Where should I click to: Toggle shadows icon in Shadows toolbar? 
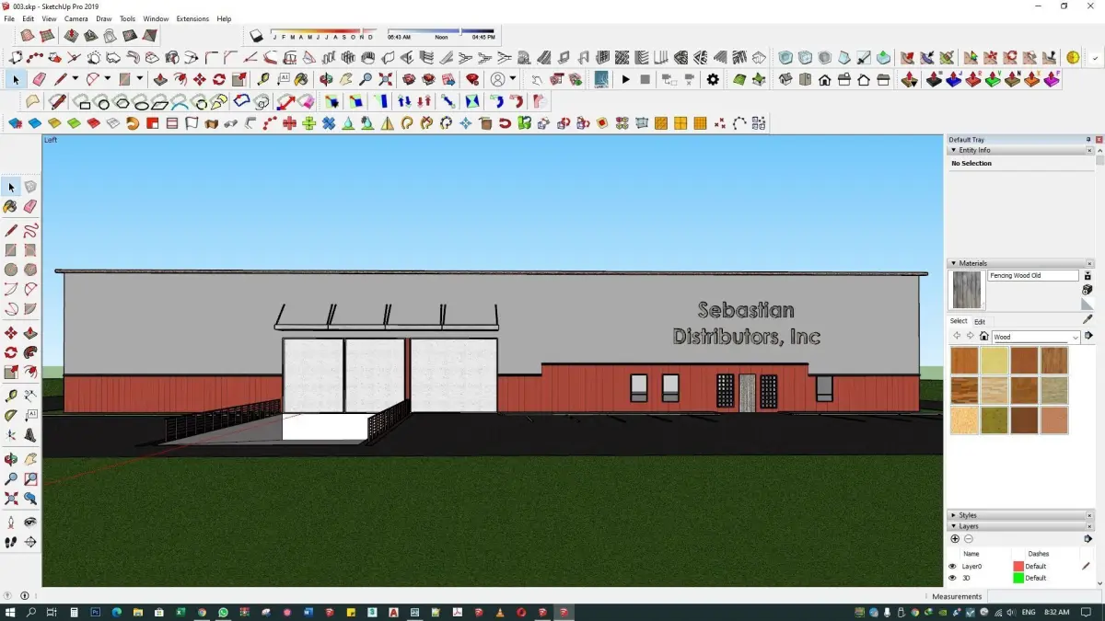[257, 36]
